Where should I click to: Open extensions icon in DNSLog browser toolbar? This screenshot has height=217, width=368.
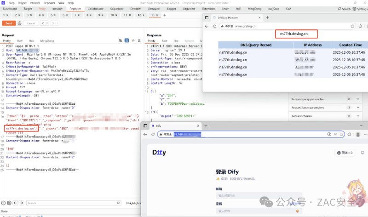(x=360, y=26)
